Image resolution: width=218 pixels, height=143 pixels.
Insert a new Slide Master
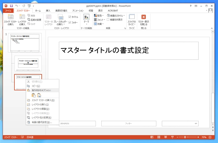pyautogui.click(x=11, y=20)
